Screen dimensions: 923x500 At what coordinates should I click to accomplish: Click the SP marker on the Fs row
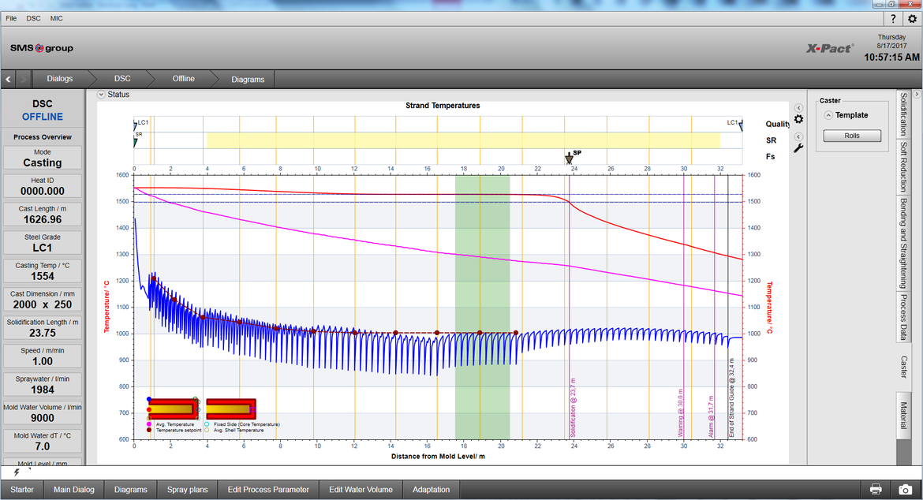[569, 158]
